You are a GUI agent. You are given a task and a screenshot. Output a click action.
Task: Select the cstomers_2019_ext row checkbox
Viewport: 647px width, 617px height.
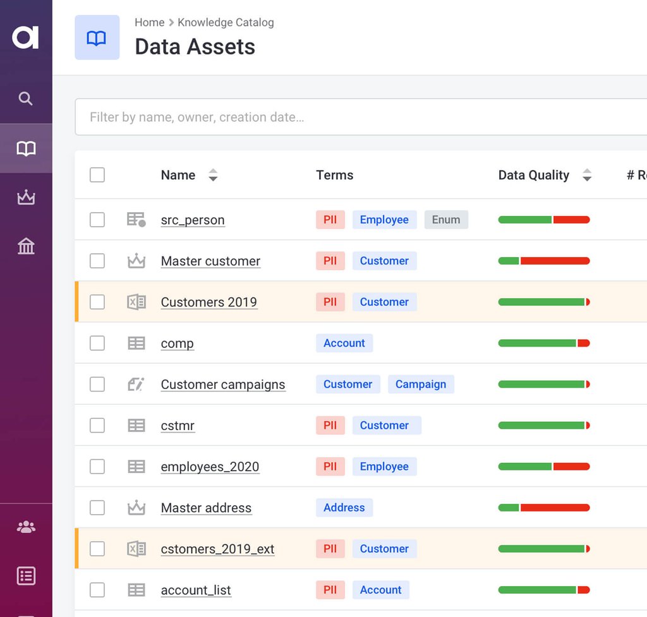pos(97,549)
